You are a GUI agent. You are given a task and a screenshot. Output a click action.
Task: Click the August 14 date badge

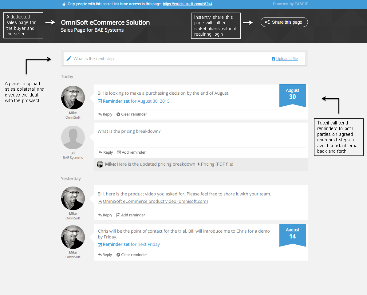(x=293, y=235)
